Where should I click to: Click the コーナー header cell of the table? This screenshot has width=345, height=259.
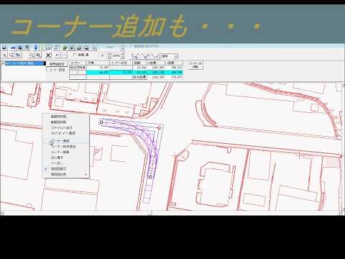tap(78, 63)
